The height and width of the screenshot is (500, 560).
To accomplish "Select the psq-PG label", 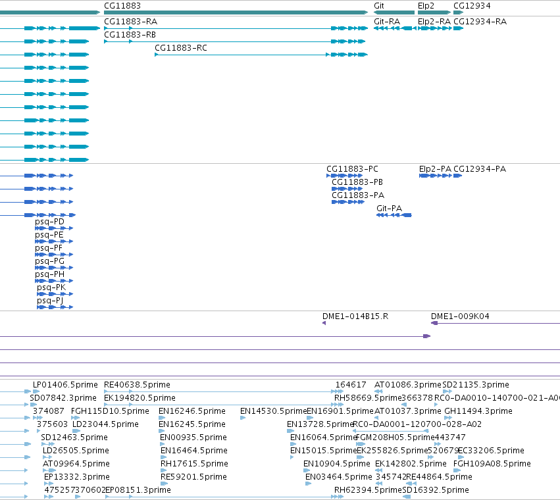I will [49, 262].
